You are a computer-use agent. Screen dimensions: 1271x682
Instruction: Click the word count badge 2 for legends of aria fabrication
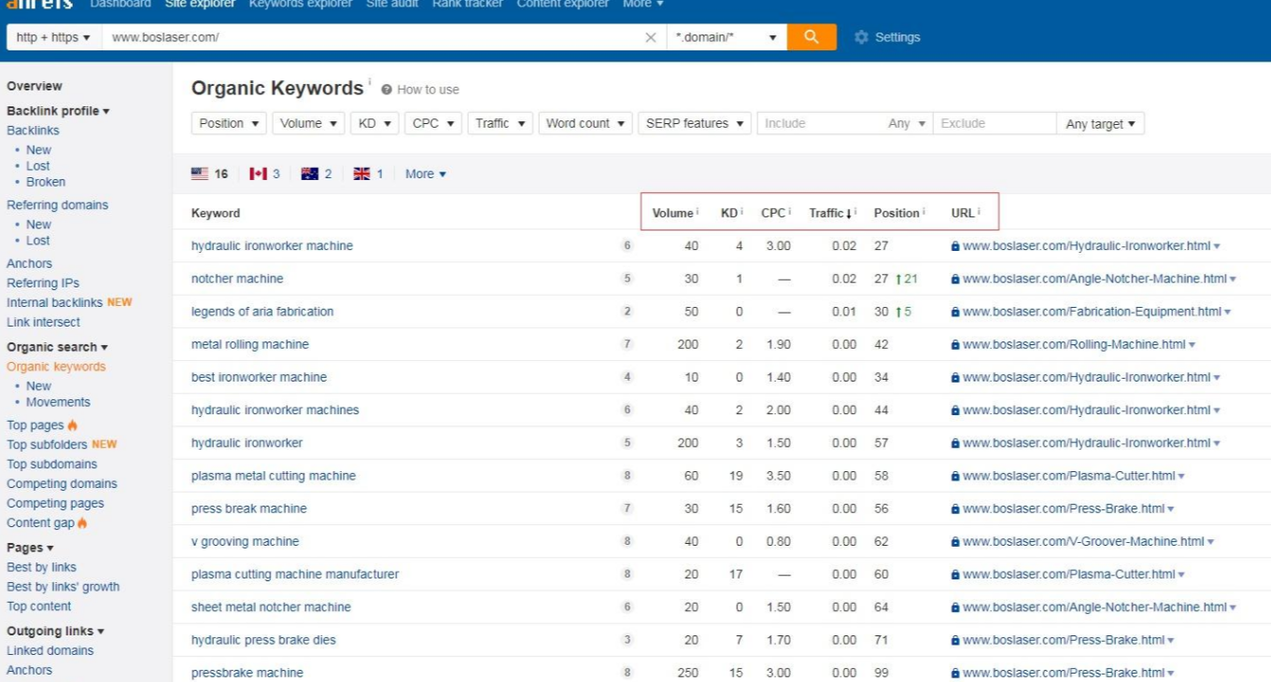[628, 312]
